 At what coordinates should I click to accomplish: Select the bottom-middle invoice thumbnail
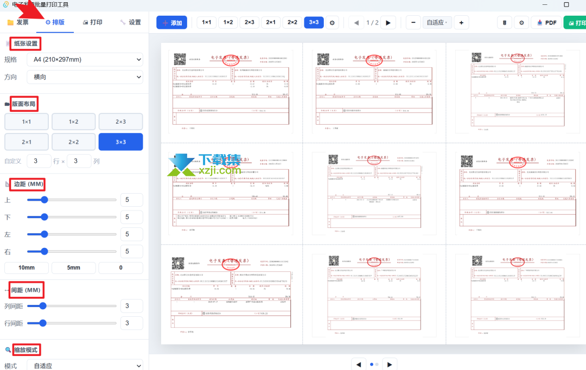374,295
